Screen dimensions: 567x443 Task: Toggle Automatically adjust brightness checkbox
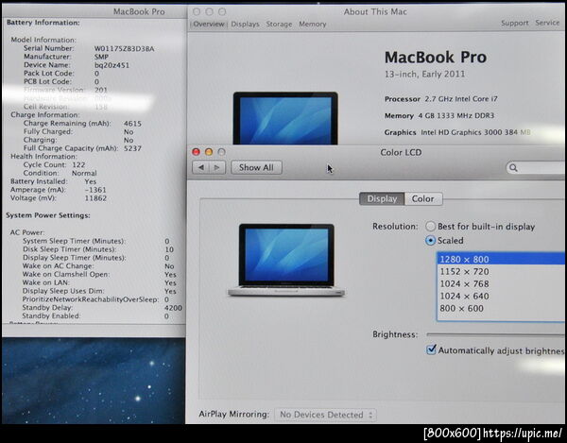pyautogui.click(x=431, y=349)
